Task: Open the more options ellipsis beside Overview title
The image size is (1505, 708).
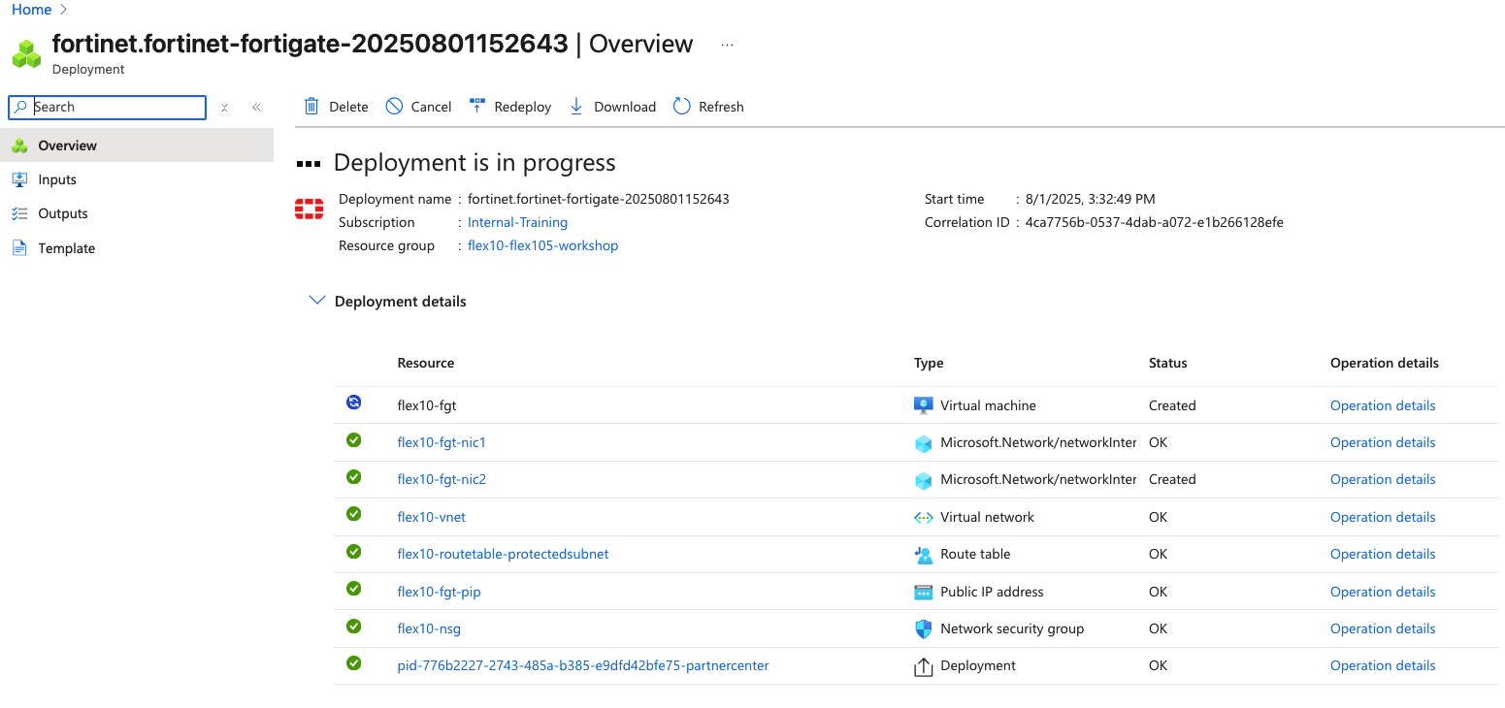Action: (728, 45)
